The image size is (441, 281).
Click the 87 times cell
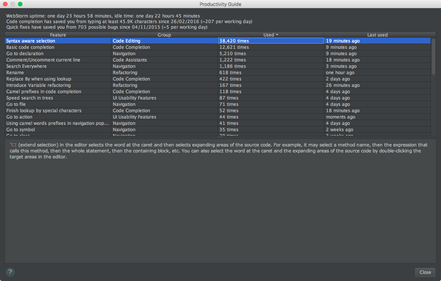click(x=271, y=98)
